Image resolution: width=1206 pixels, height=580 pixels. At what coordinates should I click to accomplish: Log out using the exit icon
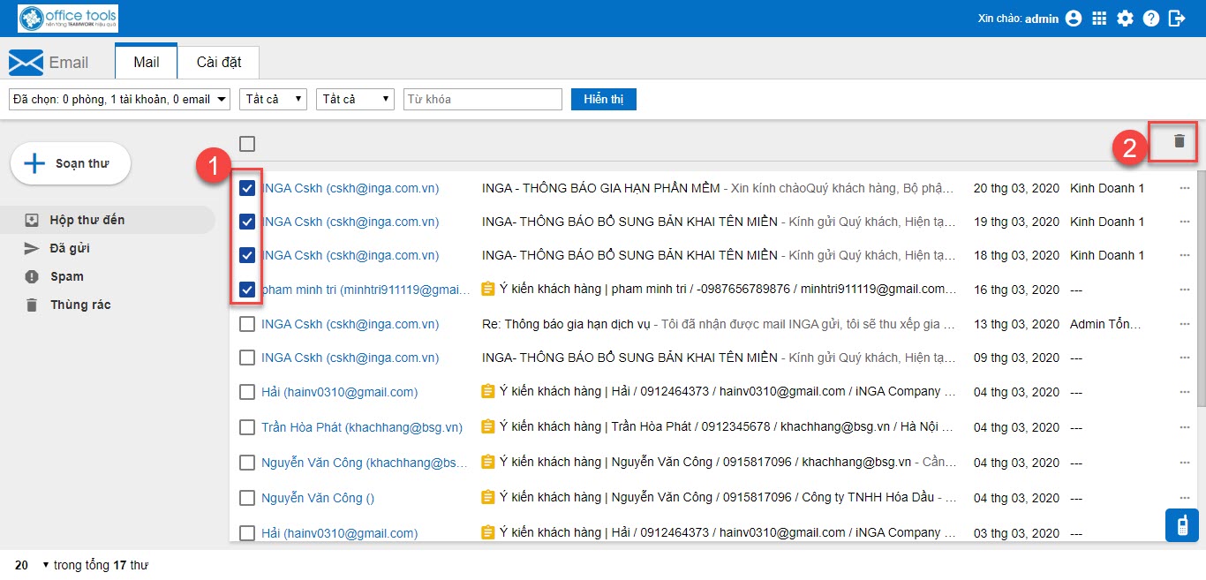tap(1177, 19)
